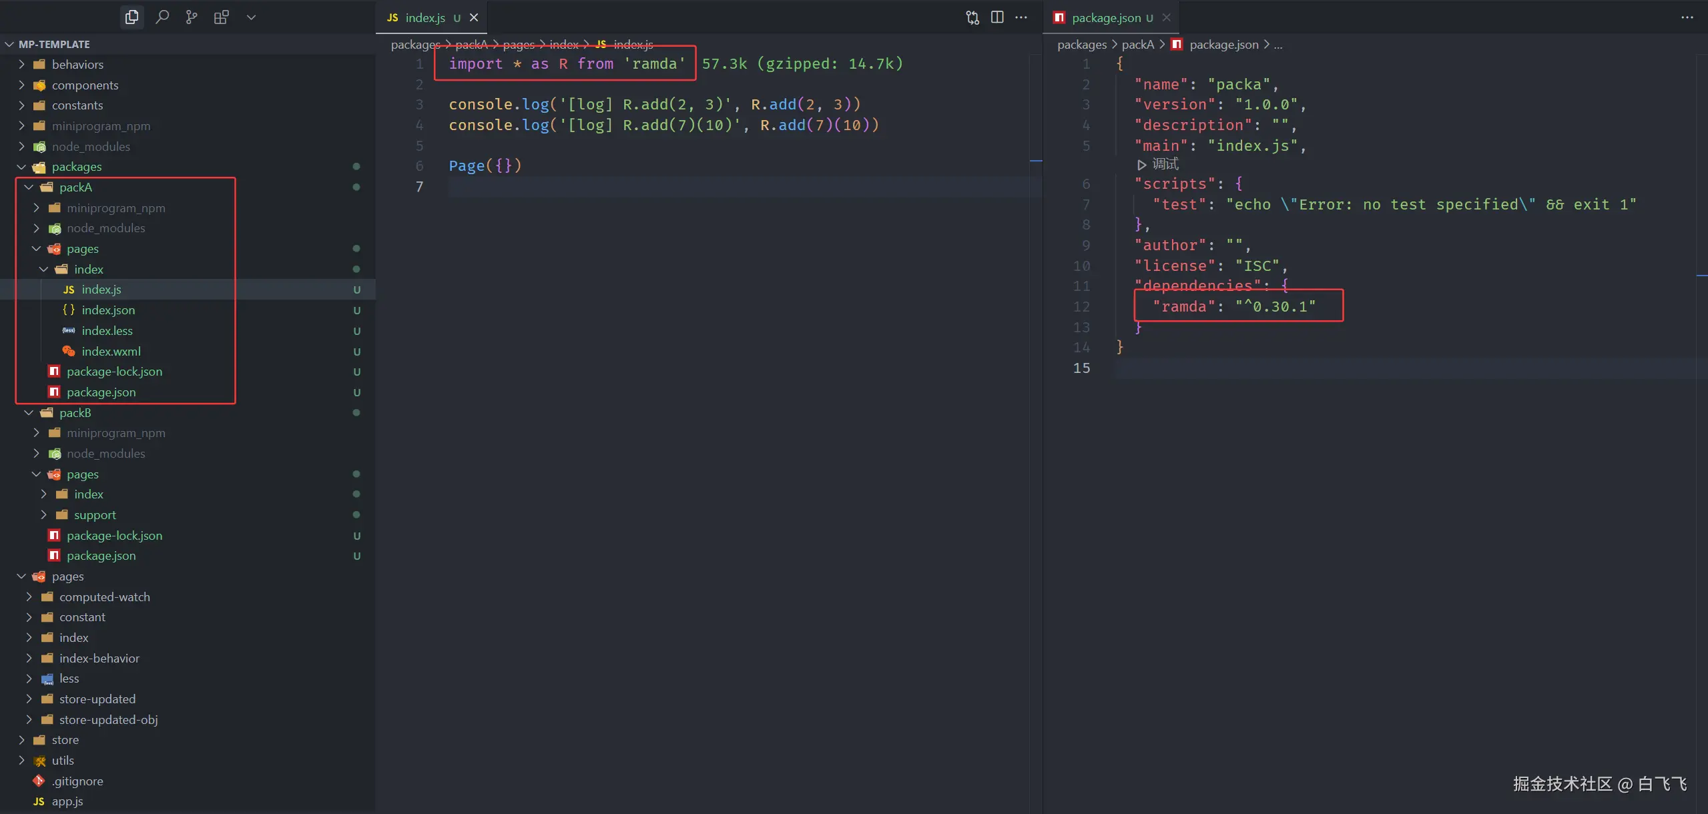
Task: Open more actions menu for index.js editor
Action: click(1021, 17)
